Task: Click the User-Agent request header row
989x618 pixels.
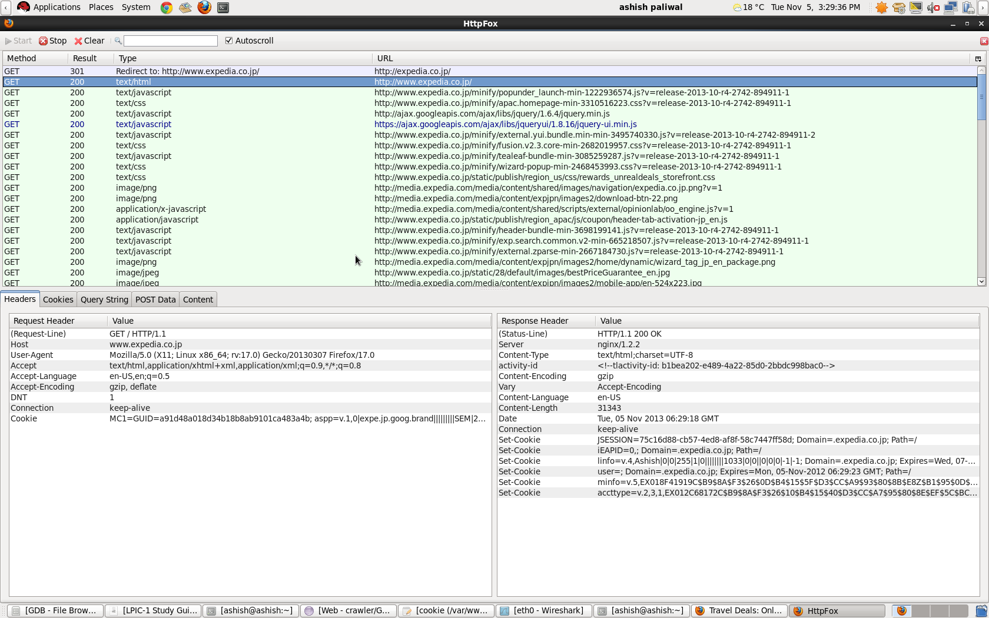Action: click(x=250, y=355)
